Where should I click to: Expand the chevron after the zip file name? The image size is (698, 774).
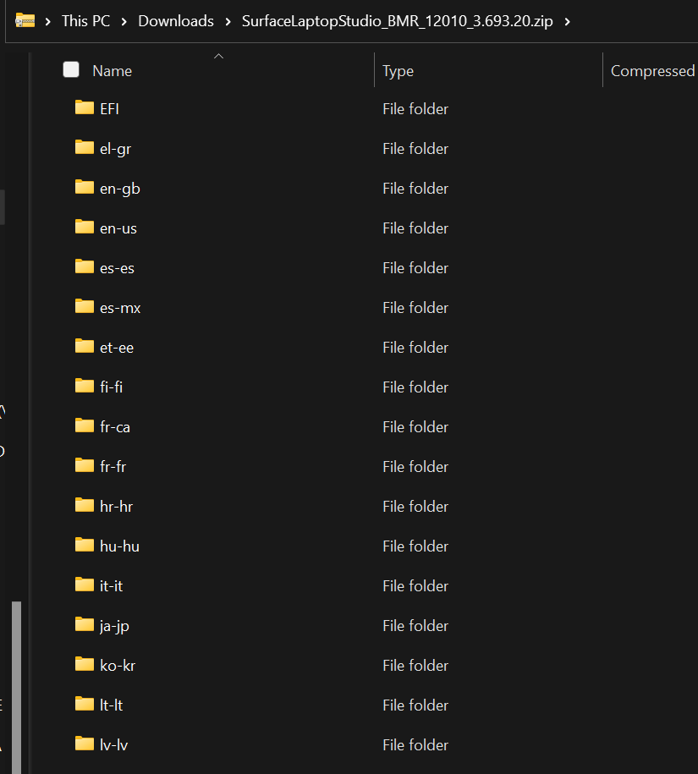coord(567,22)
